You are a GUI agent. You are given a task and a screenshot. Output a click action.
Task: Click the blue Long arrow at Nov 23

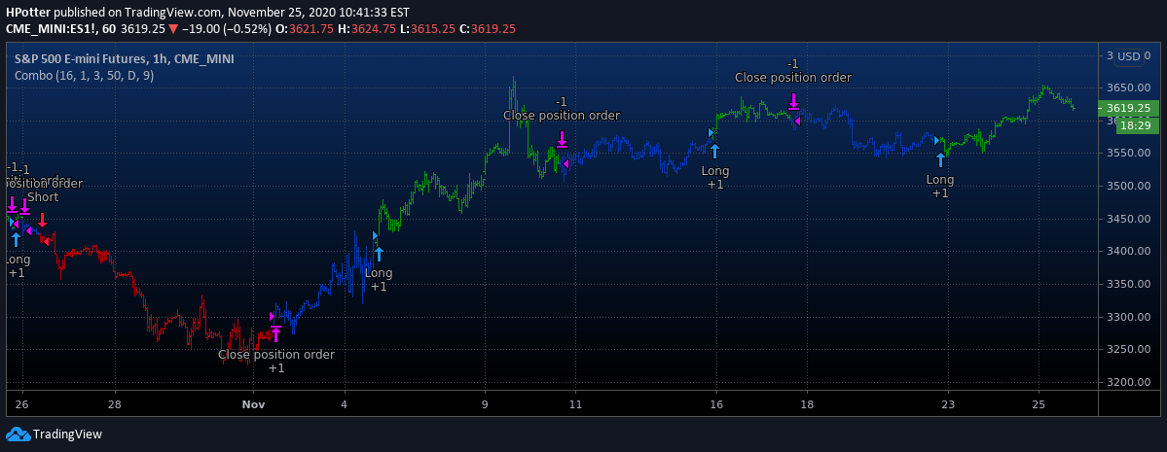point(941,159)
